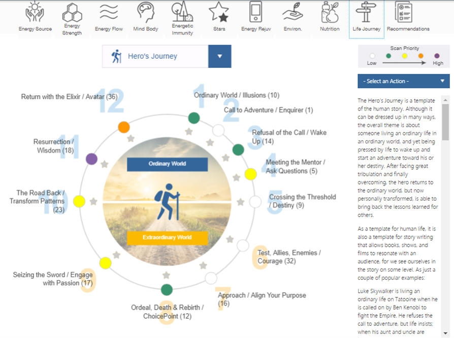Click the Energy Rejuv label
454x338 pixels.
pos(256,29)
